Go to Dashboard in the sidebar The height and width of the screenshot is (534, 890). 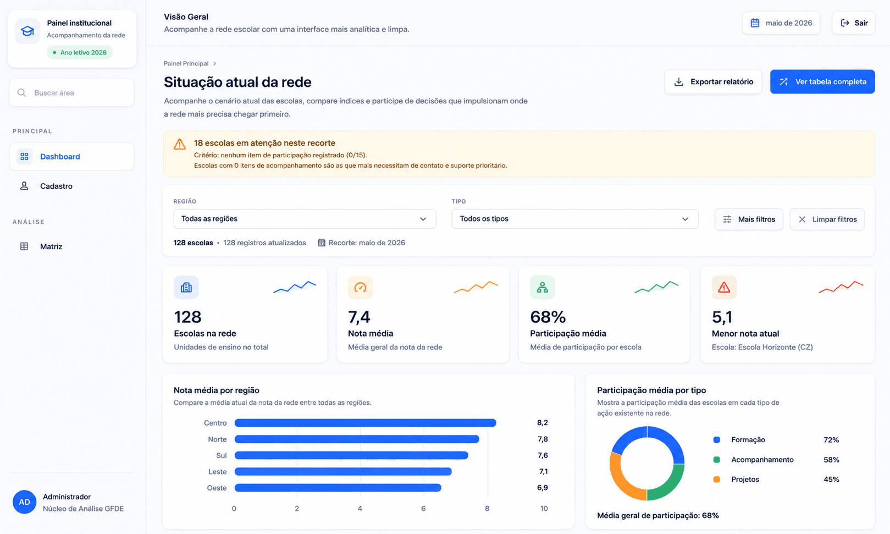[72, 157]
